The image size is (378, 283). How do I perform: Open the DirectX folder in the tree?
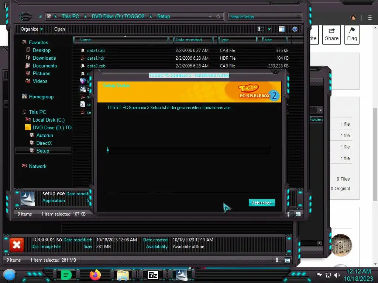[x=44, y=143]
